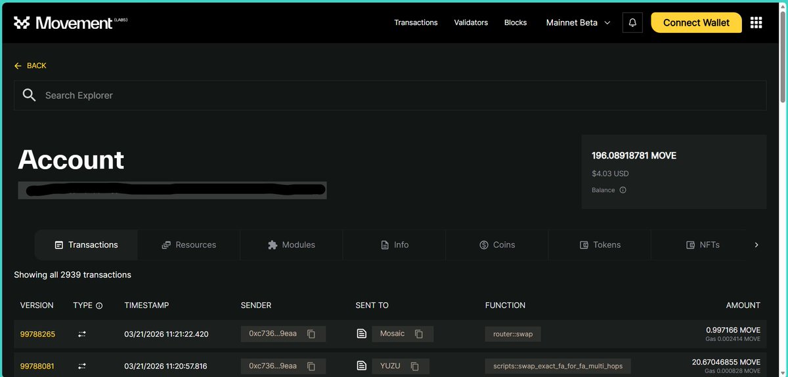Image resolution: width=788 pixels, height=377 pixels.
Task: Click the document icon beside YUZU
Action: (x=361, y=366)
